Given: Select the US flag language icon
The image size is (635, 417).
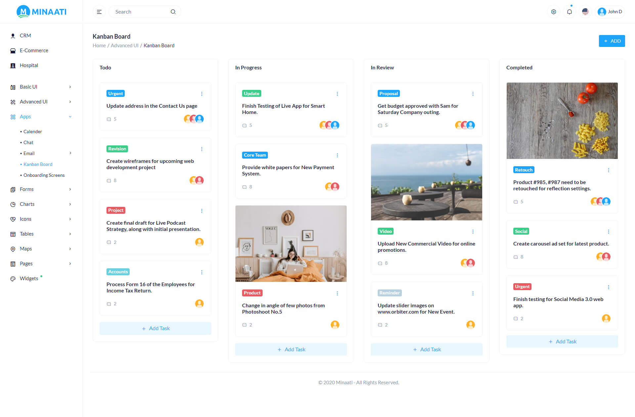Looking at the screenshot, I should pyautogui.click(x=585, y=12).
